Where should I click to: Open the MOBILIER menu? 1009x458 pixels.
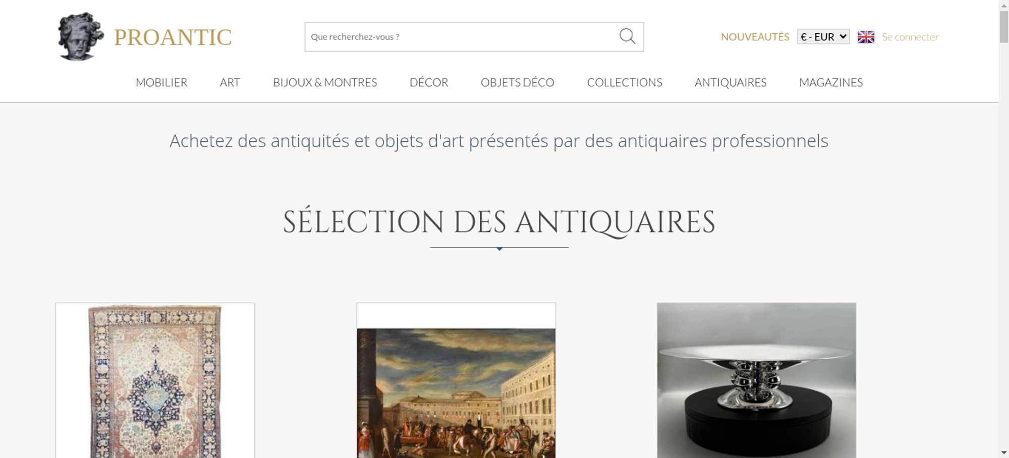click(161, 82)
